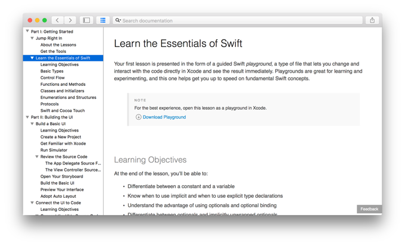Select Get Familiar with Xcode
This screenshot has height=246, width=405.
(63, 144)
